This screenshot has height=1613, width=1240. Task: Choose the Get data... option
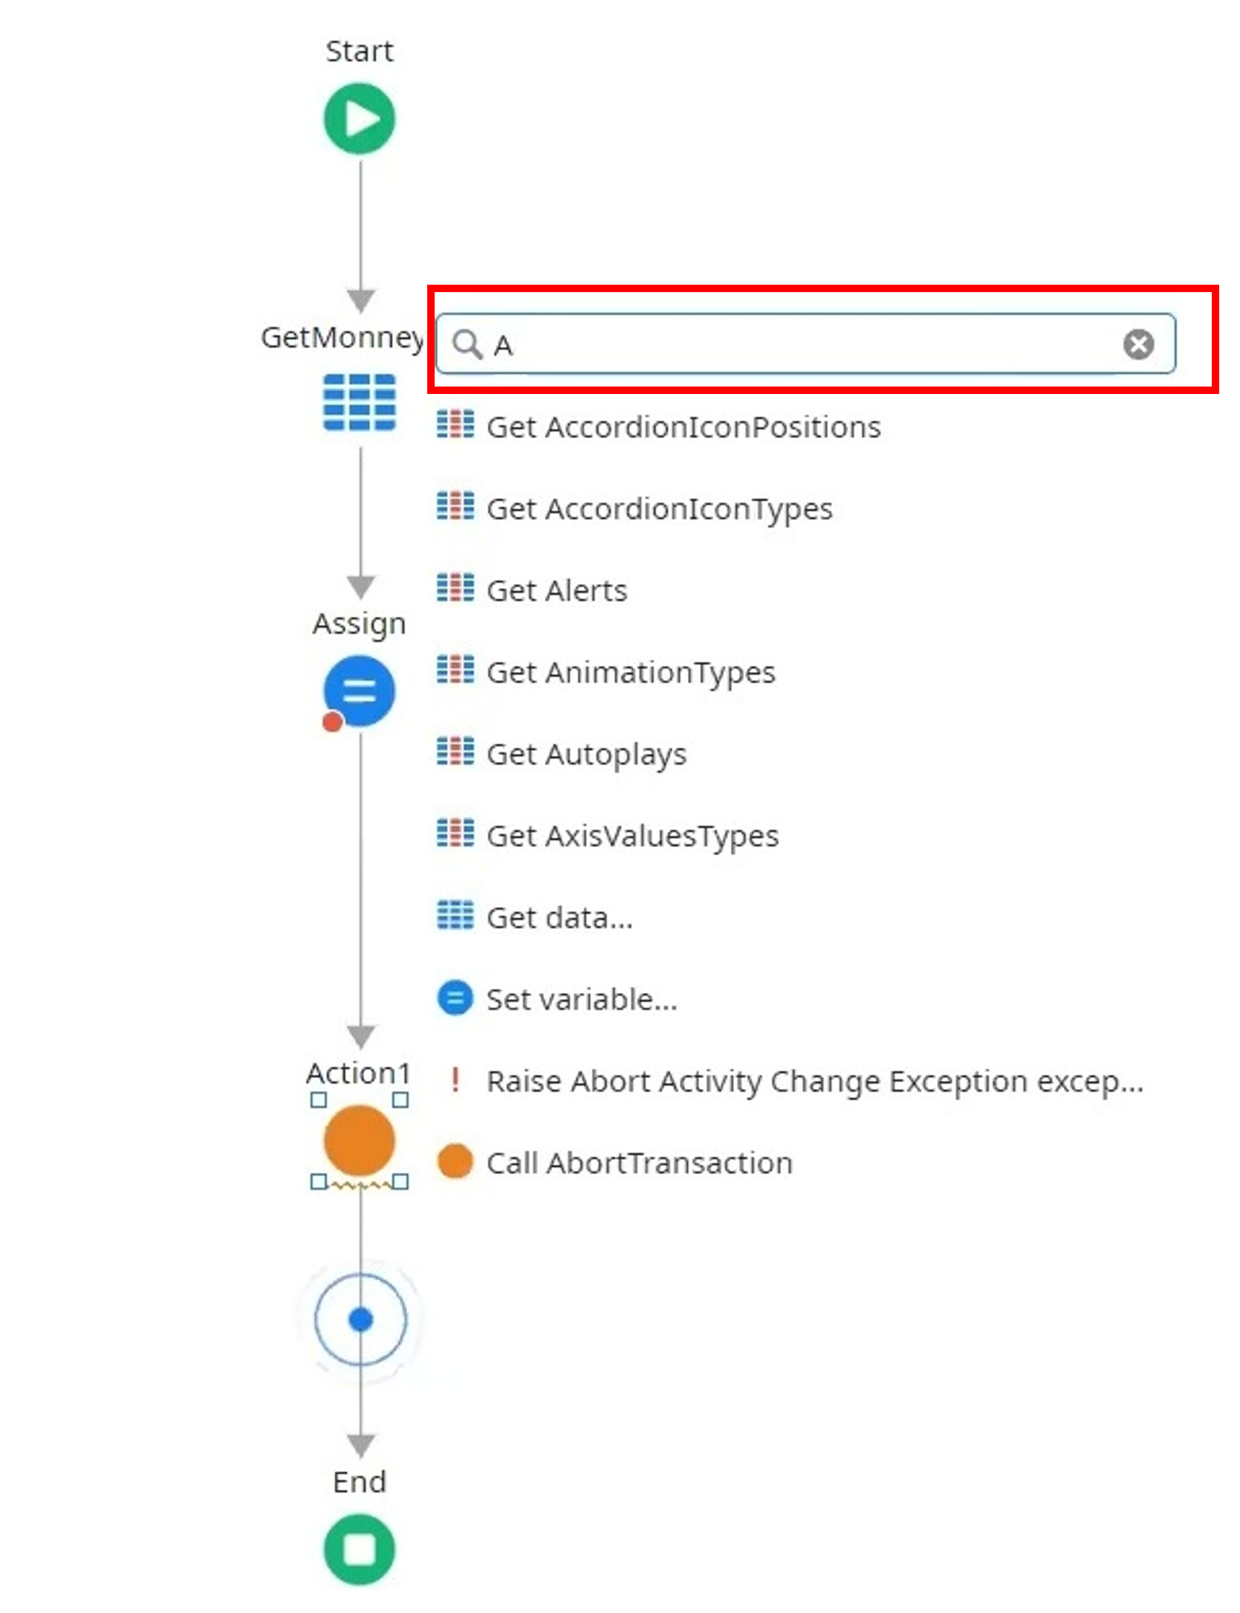559,918
